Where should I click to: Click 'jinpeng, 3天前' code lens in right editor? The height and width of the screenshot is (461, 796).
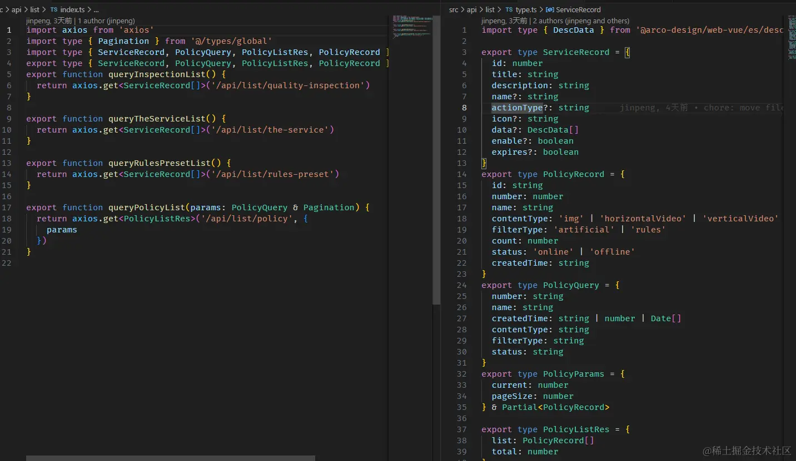click(504, 21)
